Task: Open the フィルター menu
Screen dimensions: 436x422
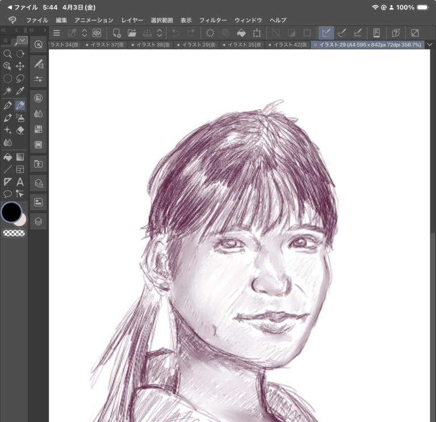Action: (x=213, y=20)
